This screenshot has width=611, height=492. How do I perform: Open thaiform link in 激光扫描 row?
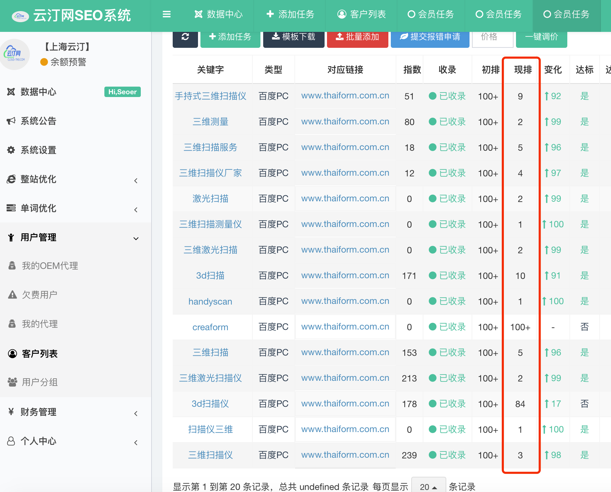[x=345, y=198]
